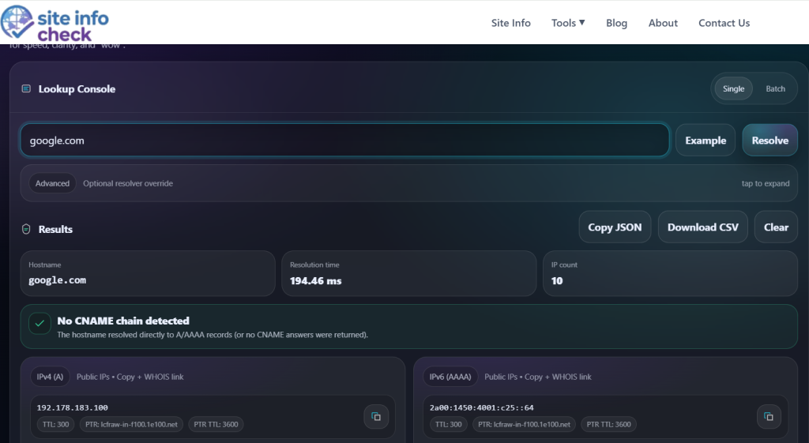Click the IPv4 (A) badge
809x443 pixels.
pos(50,377)
